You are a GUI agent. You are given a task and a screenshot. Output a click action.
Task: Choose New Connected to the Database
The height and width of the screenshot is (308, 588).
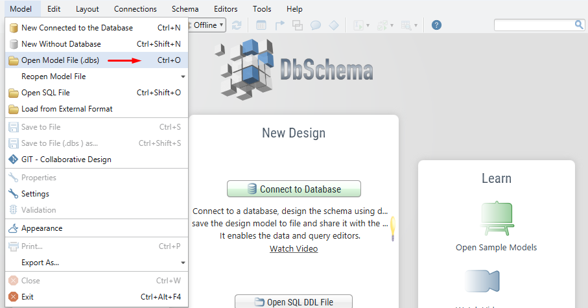[97, 28]
